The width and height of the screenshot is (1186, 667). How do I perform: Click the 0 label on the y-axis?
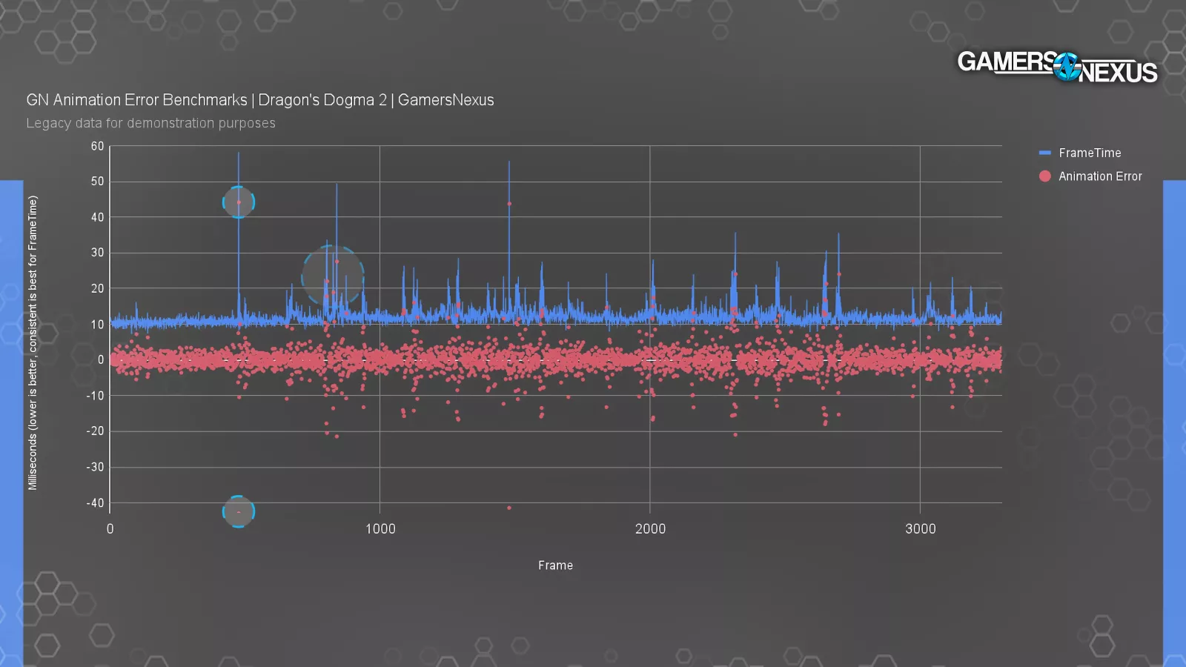click(x=101, y=360)
